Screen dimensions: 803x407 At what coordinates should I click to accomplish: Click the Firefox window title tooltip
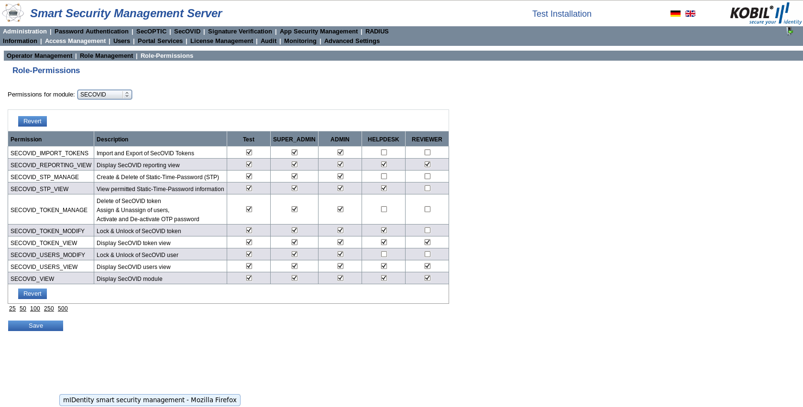[150, 400]
